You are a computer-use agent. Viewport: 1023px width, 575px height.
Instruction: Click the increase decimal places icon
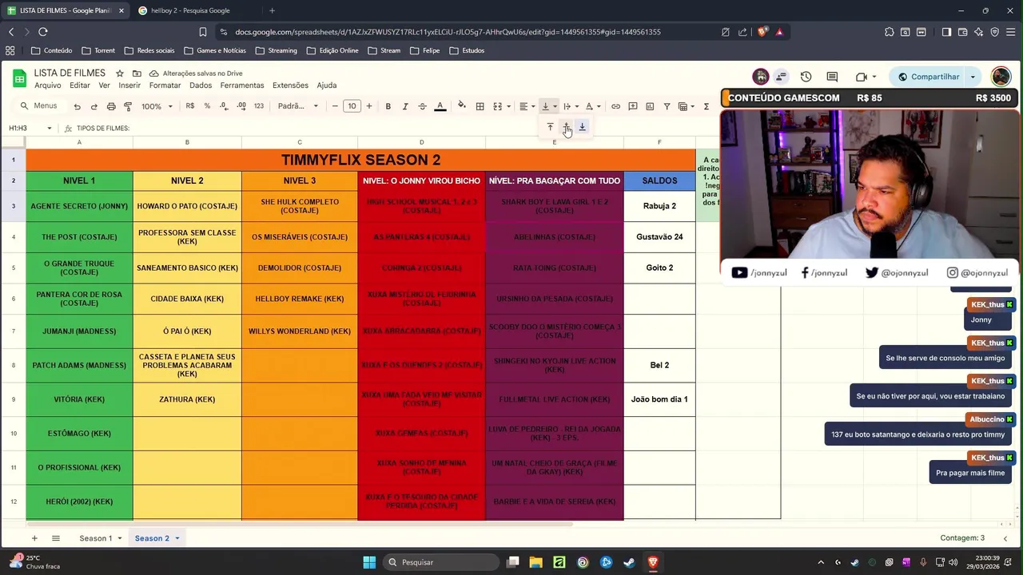(241, 106)
